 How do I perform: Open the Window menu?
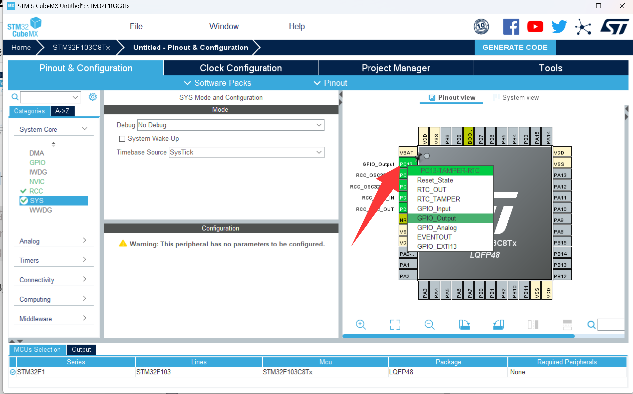coord(224,26)
